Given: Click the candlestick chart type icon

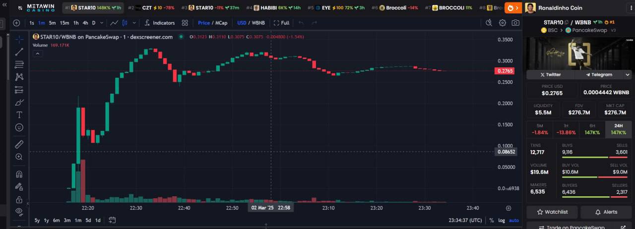Looking at the screenshot, I should [125, 23].
